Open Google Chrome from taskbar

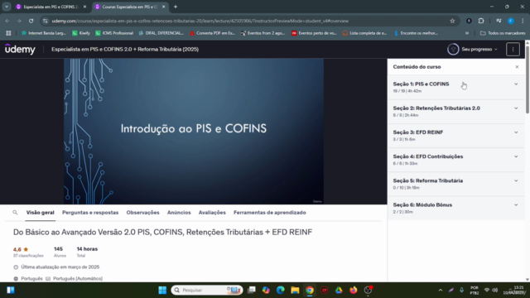tap(310, 291)
